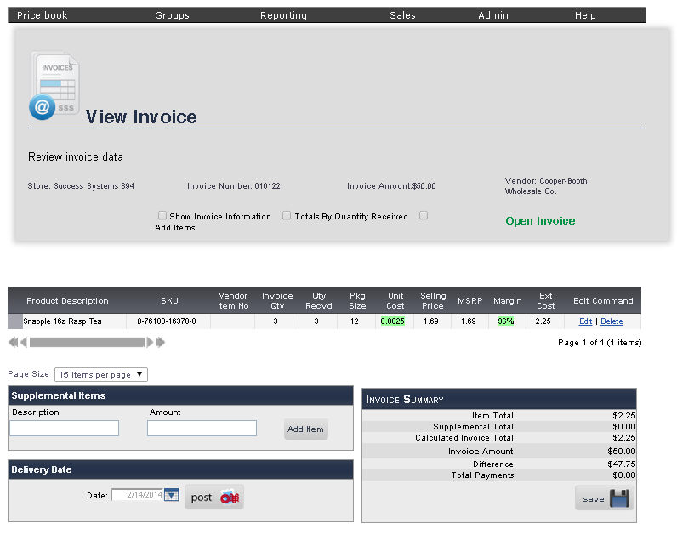Go to next page using pager arrow

[151, 343]
